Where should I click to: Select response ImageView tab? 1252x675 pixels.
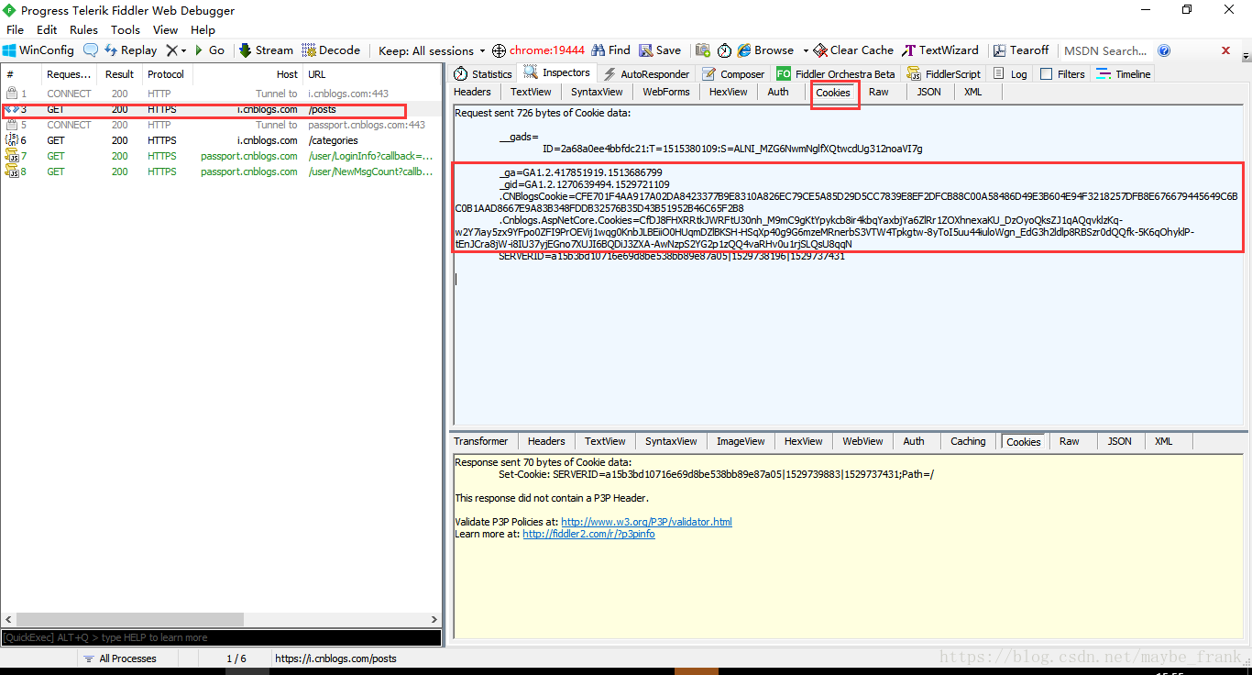[x=741, y=441]
